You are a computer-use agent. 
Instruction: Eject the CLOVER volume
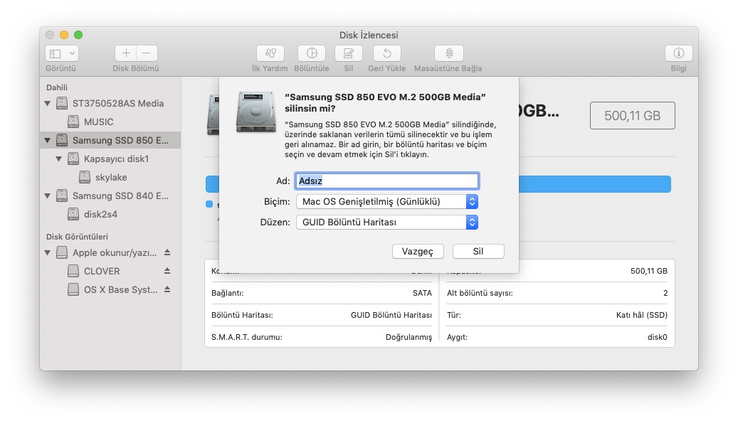pyautogui.click(x=167, y=271)
